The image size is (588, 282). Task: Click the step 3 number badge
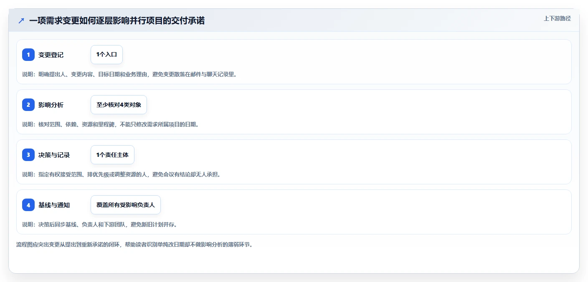(28, 155)
